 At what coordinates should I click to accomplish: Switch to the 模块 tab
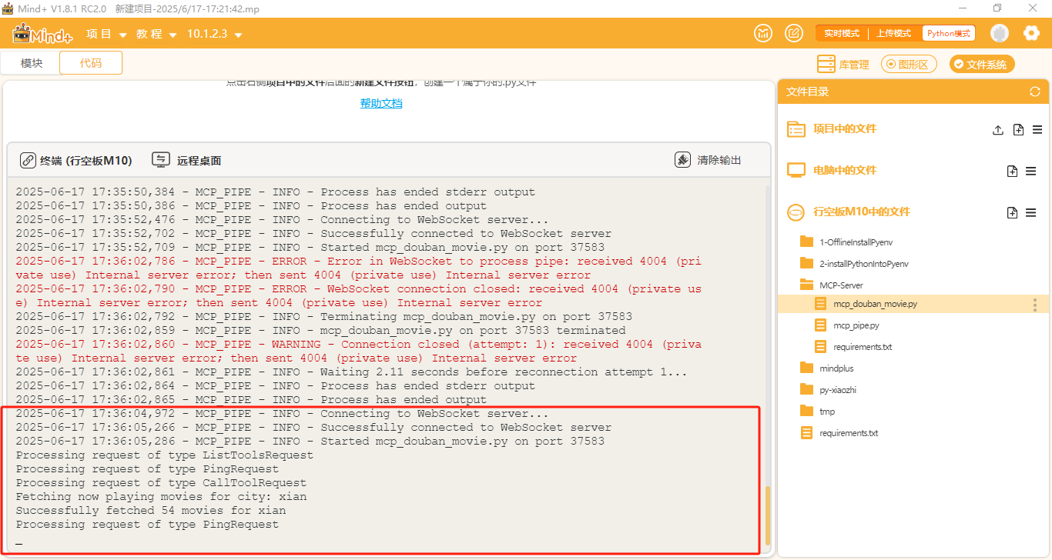click(32, 63)
